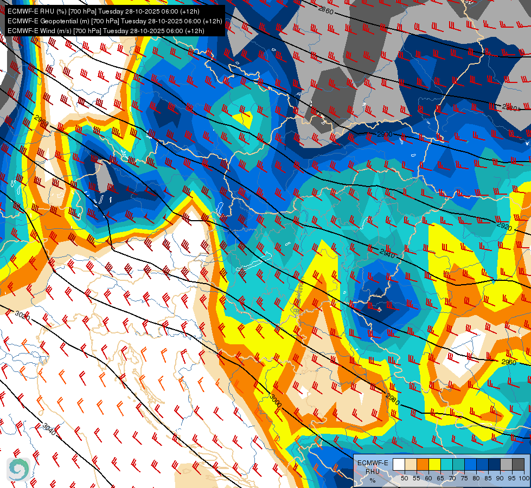Click the ECMWF-E RHU (%) title line

pyautogui.click(x=103, y=11)
